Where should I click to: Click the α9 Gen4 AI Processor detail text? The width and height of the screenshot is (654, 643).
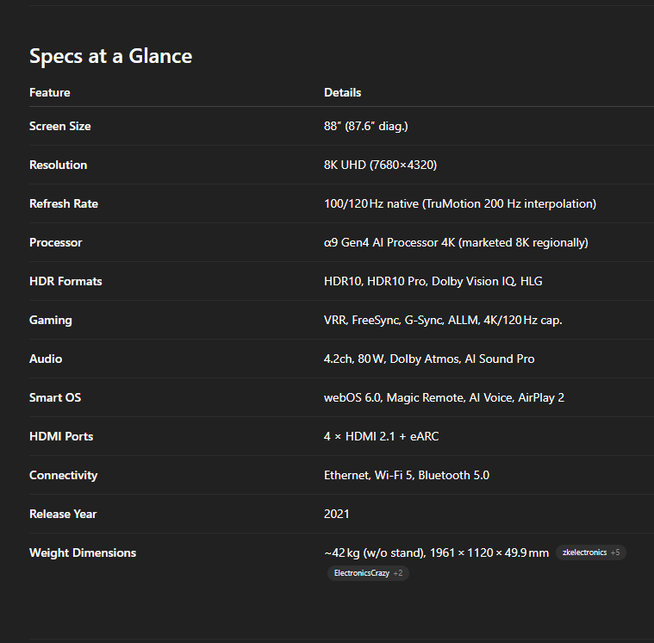[456, 242]
